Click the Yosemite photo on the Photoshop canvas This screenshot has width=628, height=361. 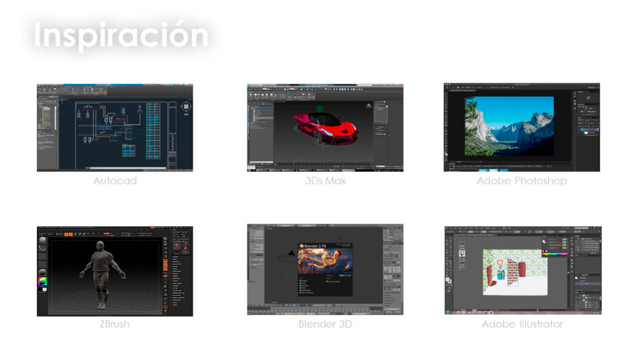pyautogui.click(x=509, y=126)
